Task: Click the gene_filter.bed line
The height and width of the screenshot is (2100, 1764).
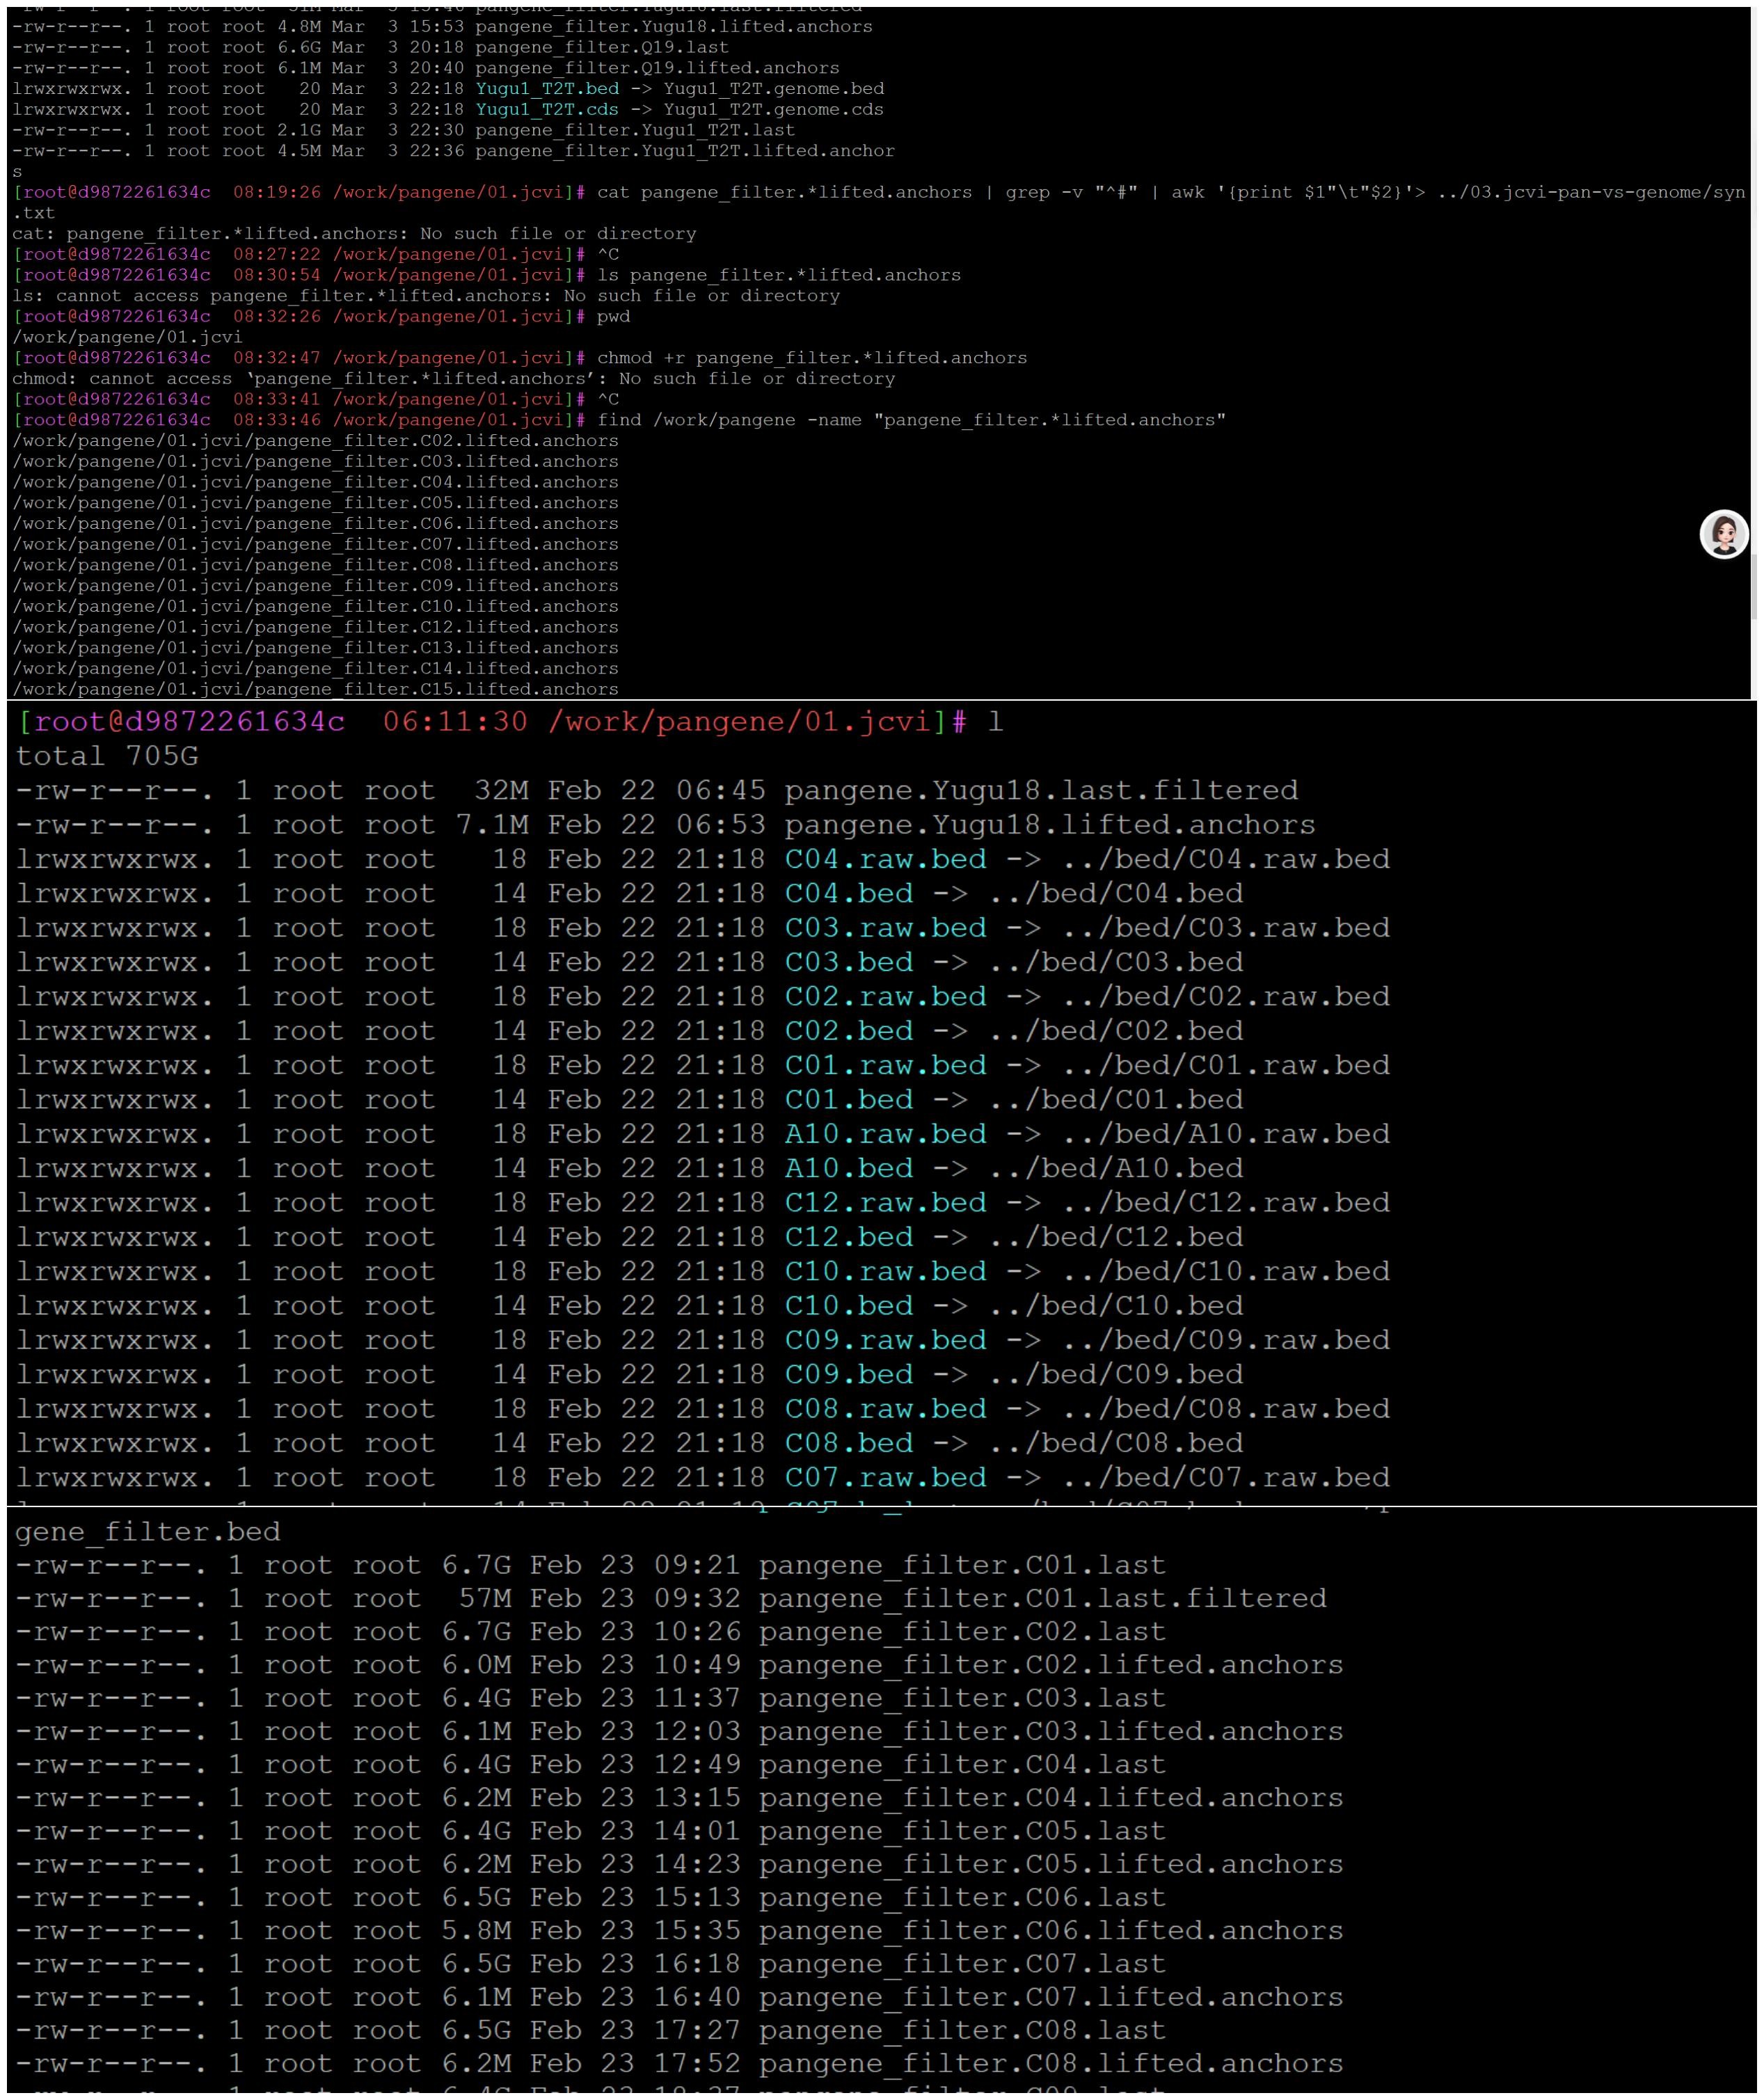Action: point(148,1532)
